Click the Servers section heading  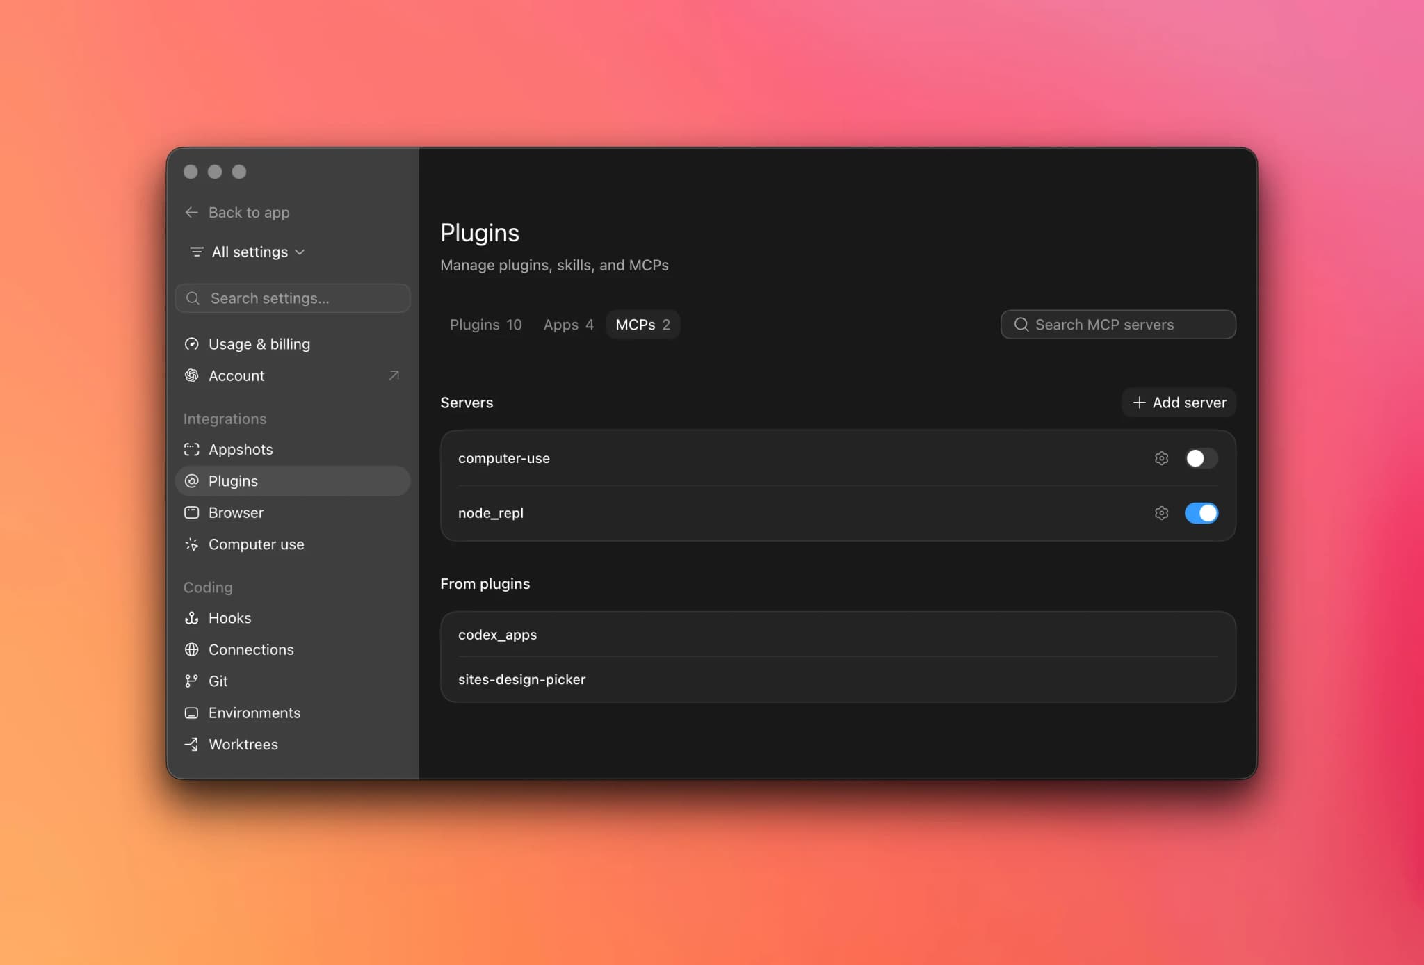467,403
